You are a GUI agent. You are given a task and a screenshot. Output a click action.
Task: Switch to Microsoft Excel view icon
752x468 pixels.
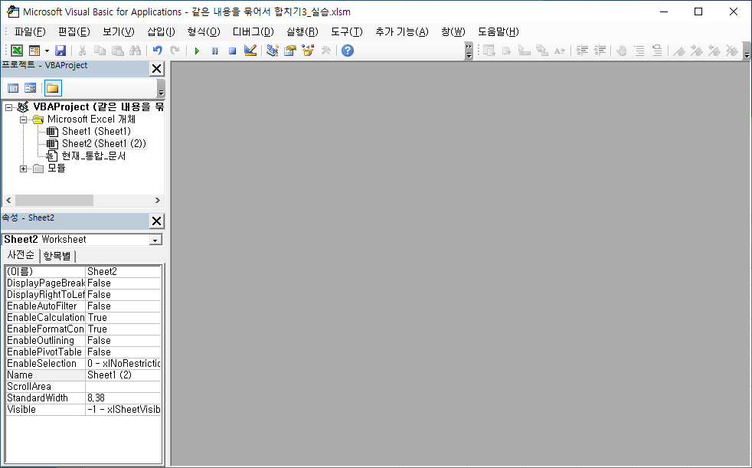tap(17, 51)
